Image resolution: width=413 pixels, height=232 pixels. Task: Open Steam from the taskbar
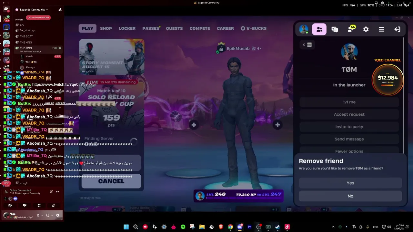tap(277, 227)
